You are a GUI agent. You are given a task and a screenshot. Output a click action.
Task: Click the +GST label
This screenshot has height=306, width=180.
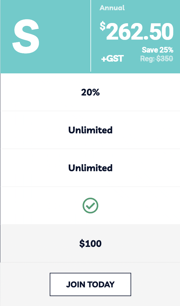[112, 59]
